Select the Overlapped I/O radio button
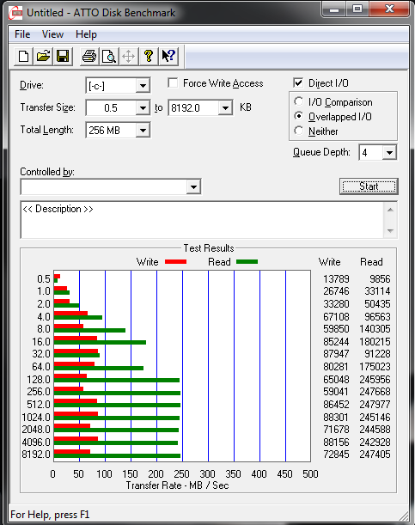Screen dimensions: 415x525 (x=298, y=116)
